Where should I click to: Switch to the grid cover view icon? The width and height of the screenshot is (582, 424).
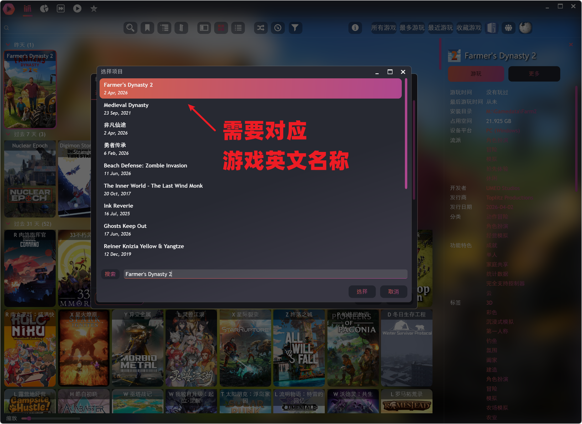pos(221,28)
